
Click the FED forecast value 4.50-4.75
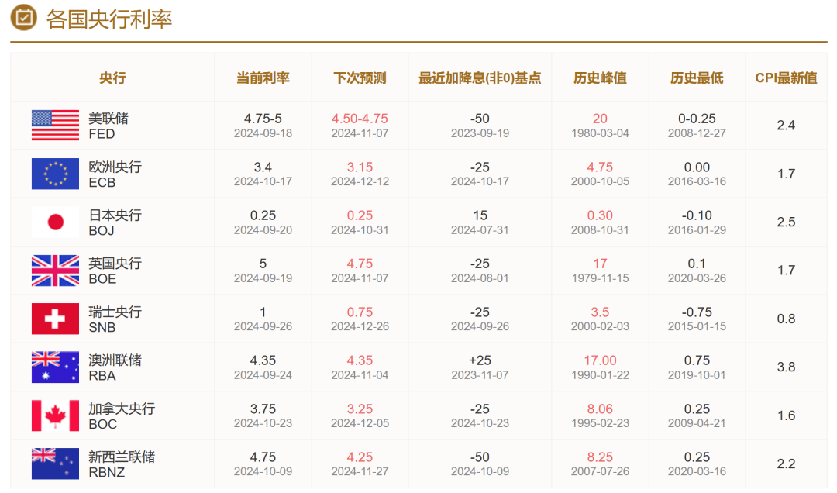360,119
